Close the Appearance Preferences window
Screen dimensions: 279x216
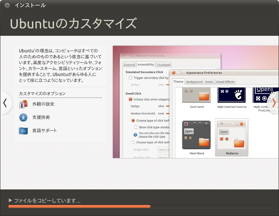click(x=174, y=73)
